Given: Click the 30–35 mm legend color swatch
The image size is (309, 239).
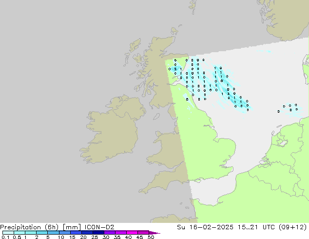Looking at the screenshot, I should (110, 233).
